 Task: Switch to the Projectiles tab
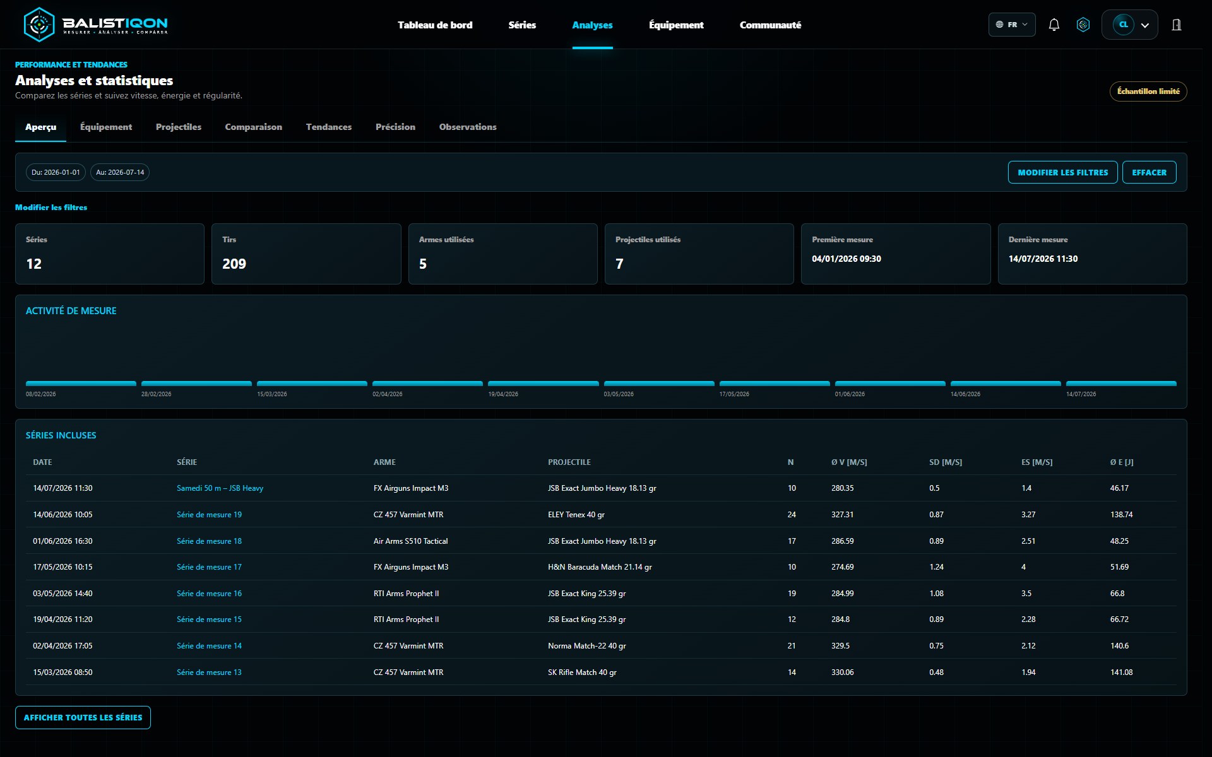(179, 127)
